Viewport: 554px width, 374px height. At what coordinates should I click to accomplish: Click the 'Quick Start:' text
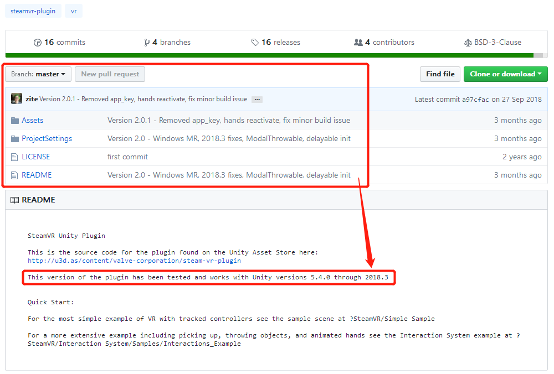[x=50, y=302]
